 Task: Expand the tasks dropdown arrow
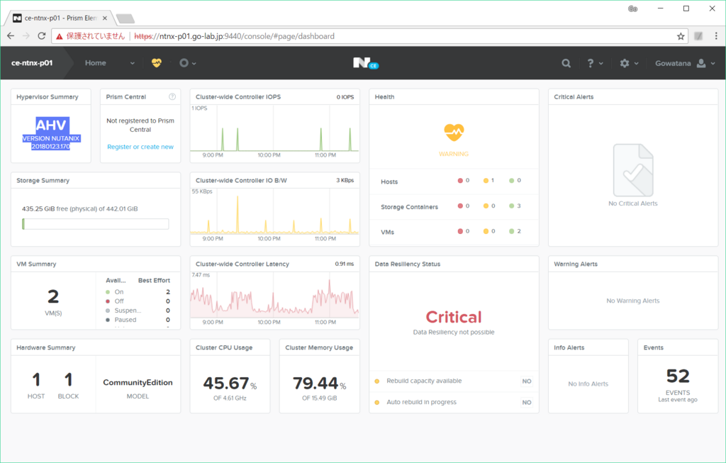pos(194,63)
